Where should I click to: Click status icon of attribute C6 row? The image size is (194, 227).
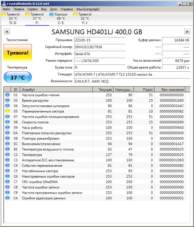pyautogui.click(x=7, y=176)
